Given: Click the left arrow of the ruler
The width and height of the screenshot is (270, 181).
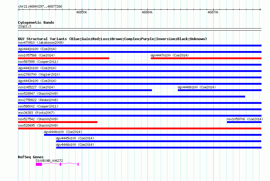Looking at the screenshot, I should click(x=19, y=10).
